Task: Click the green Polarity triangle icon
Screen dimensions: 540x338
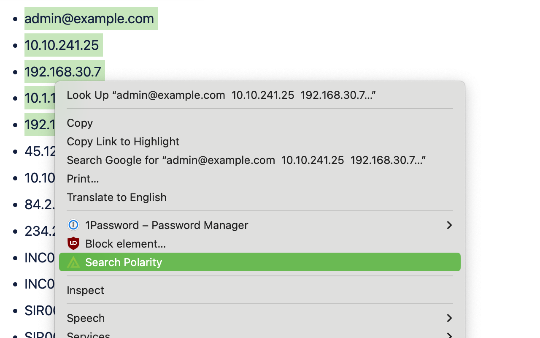Action: 73,262
